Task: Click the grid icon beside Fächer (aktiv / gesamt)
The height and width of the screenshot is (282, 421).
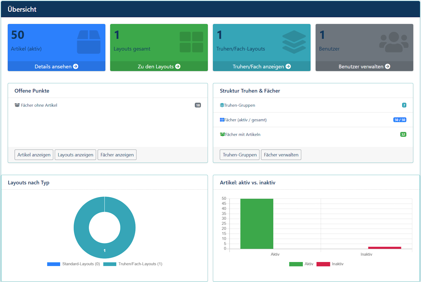Action: click(222, 120)
